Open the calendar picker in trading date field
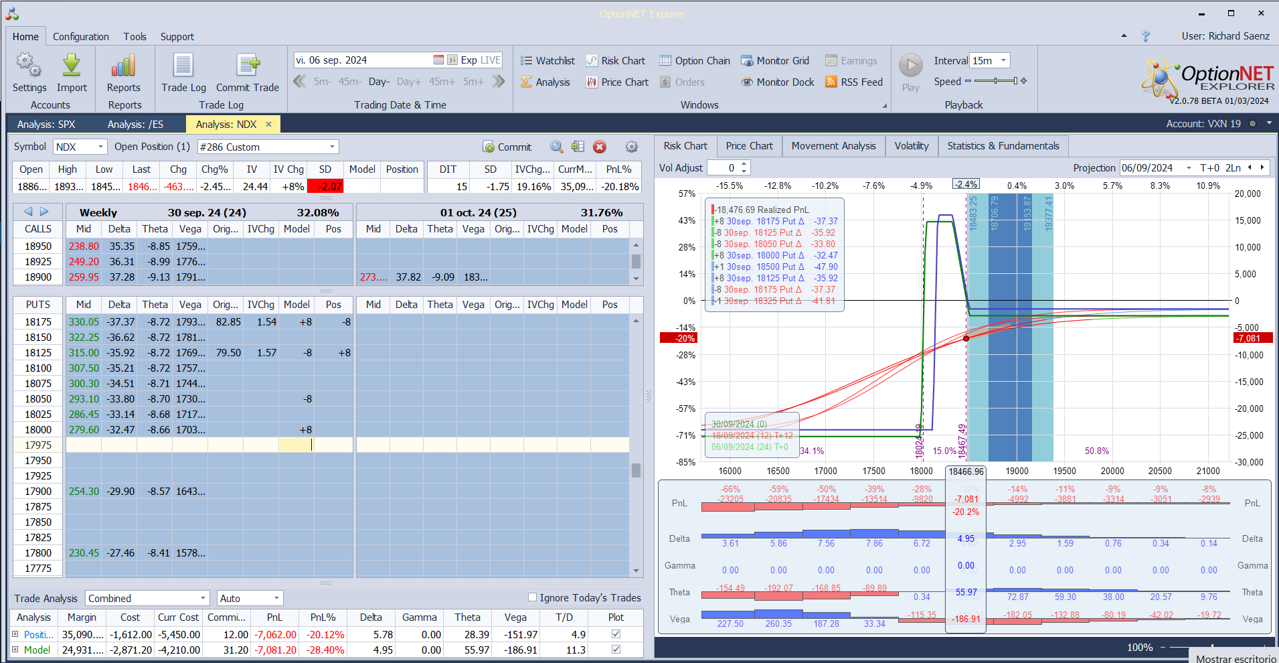1279x663 pixels. (438, 60)
